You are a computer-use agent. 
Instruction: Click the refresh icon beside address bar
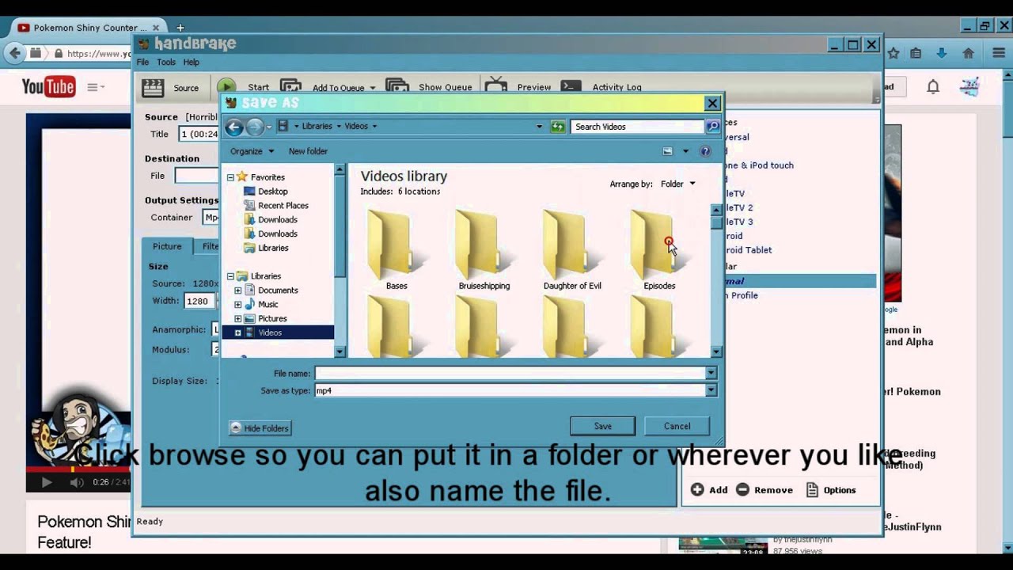(x=558, y=127)
